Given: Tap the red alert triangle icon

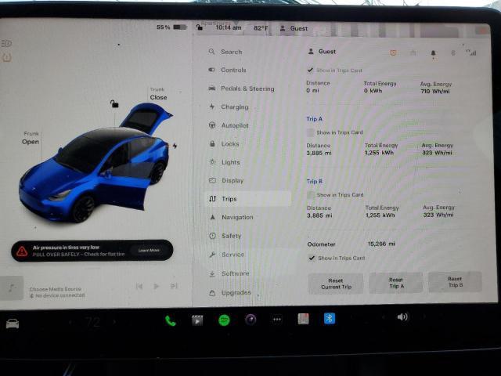Looking at the screenshot, I should [x=22, y=251].
